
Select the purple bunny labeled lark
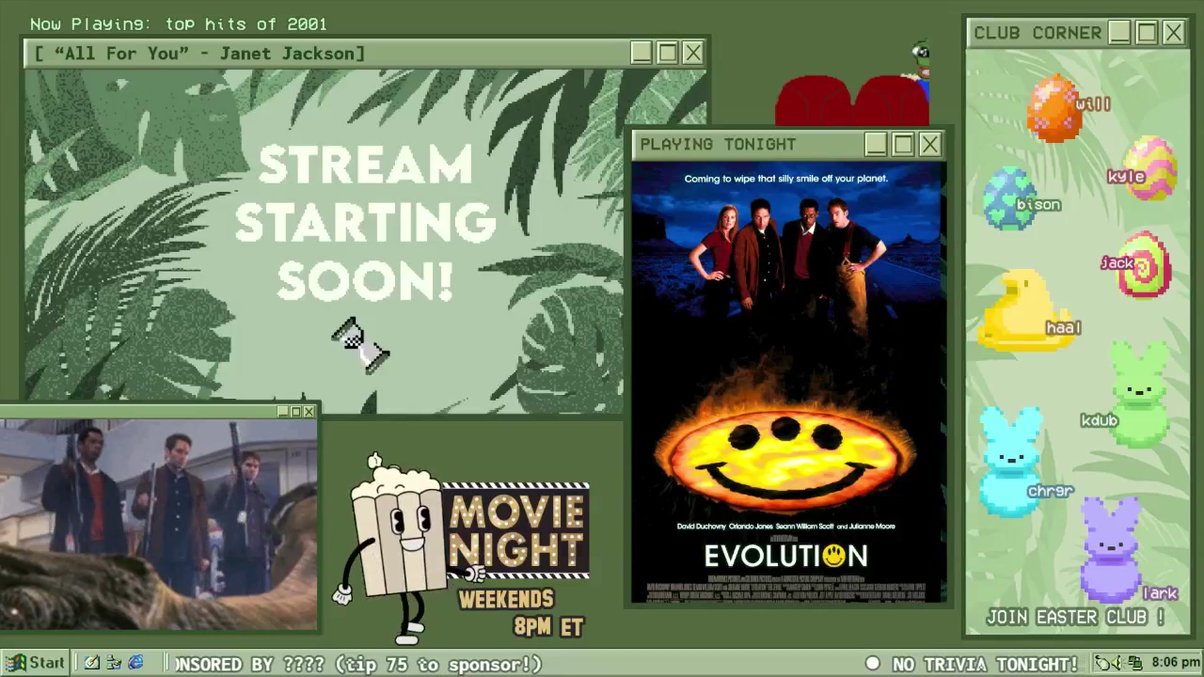1111,549
